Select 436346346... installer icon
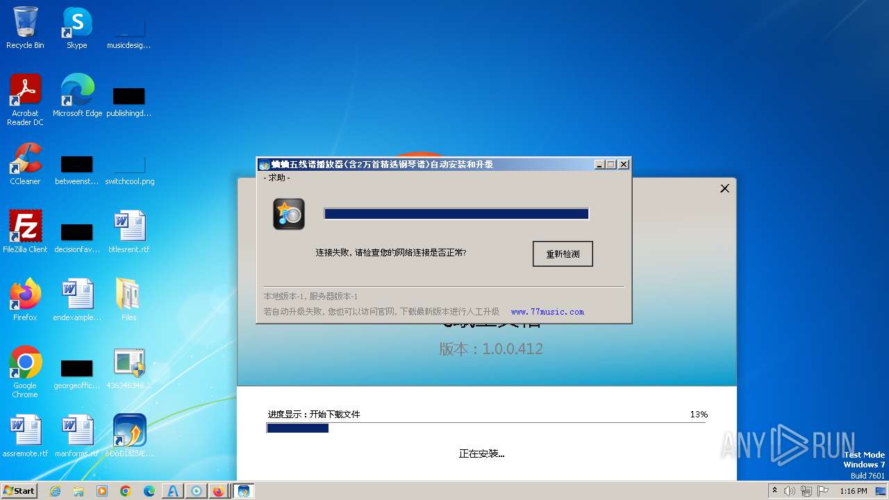The width and height of the screenshot is (889, 500). [128, 368]
